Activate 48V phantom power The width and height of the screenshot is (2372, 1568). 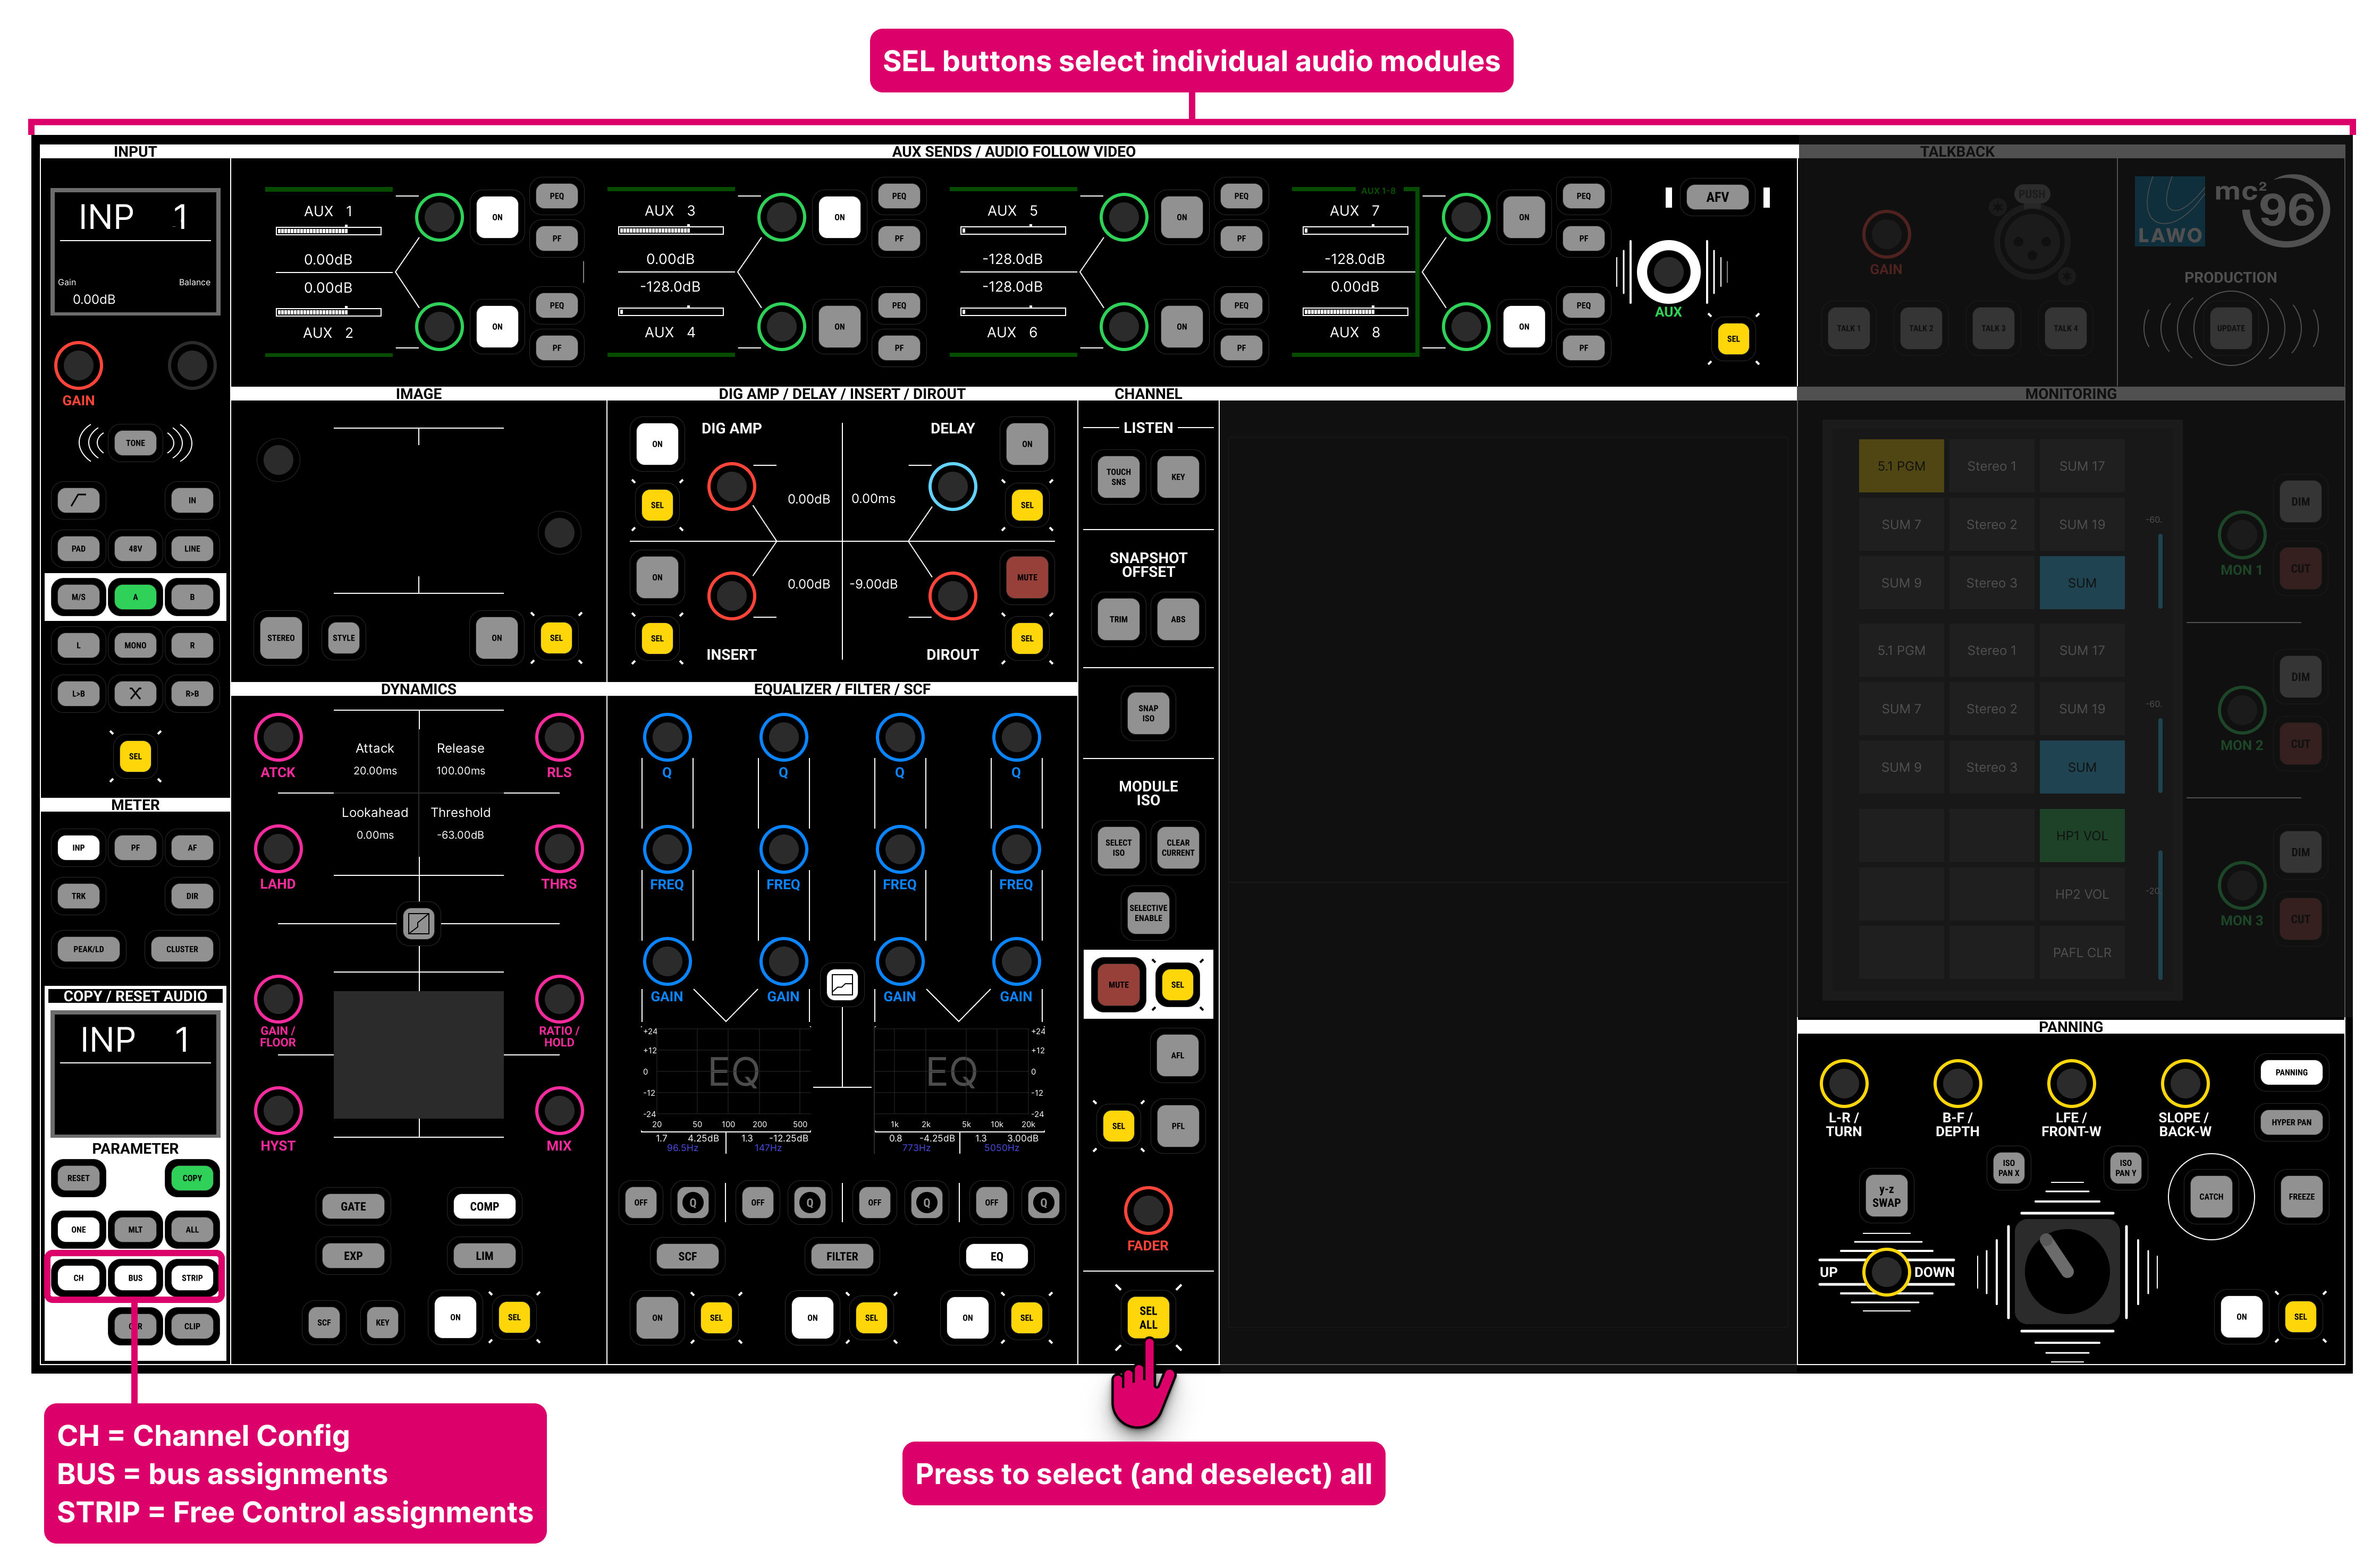(x=135, y=548)
